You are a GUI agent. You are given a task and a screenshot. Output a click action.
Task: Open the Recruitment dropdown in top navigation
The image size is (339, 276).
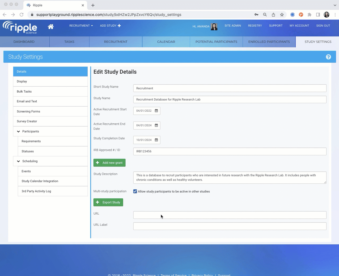coord(81,26)
